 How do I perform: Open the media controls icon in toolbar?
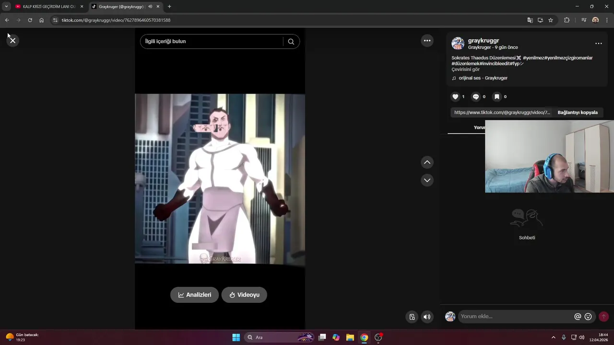(584, 20)
